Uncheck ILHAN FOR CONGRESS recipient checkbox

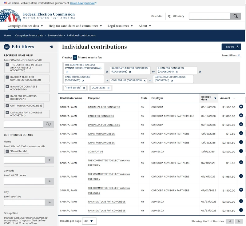tap(7, 87)
